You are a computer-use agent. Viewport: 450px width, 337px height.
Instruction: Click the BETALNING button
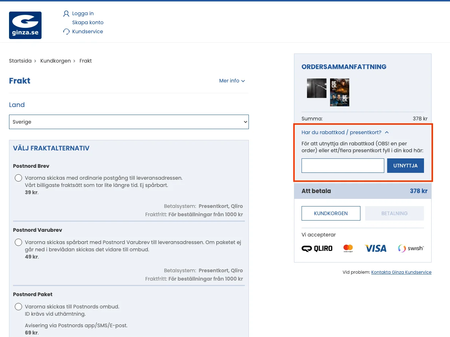point(394,213)
